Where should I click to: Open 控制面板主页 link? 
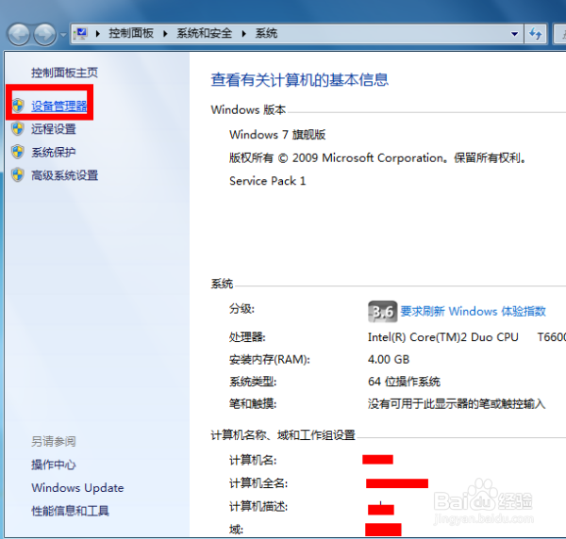[64, 73]
